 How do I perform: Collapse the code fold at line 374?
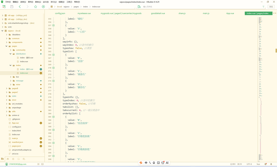(x=53, y=81)
